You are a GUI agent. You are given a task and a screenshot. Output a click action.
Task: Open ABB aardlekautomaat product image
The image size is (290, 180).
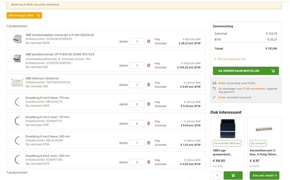pyautogui.click(x=17, y=58)
